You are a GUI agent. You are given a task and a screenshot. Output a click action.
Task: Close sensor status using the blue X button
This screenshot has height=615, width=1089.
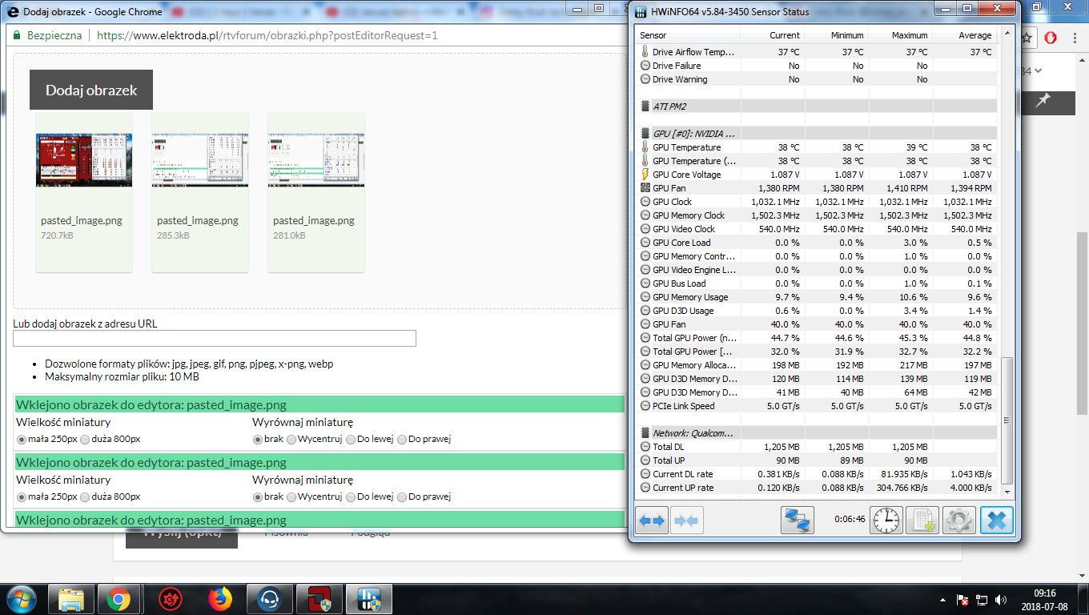[x=996, y=521]
